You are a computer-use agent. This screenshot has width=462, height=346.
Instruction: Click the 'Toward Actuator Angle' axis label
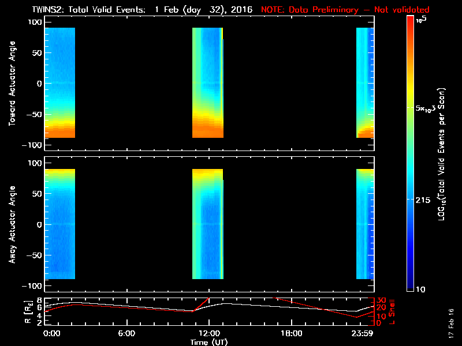coord(12,83)
